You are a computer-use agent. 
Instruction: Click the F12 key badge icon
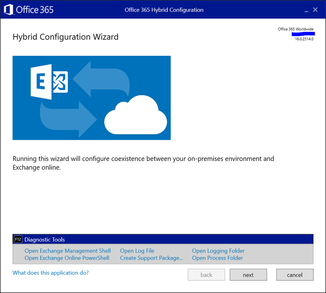coord(18,240)
